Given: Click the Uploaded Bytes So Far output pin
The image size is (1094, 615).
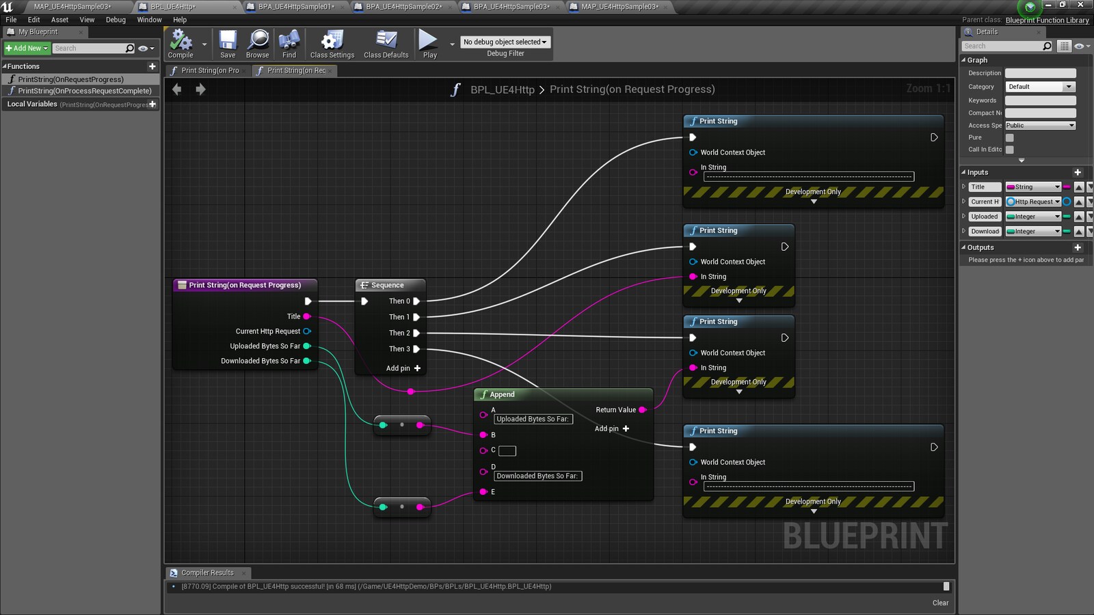Looking at the screenshot, I should tap(307, 346).
